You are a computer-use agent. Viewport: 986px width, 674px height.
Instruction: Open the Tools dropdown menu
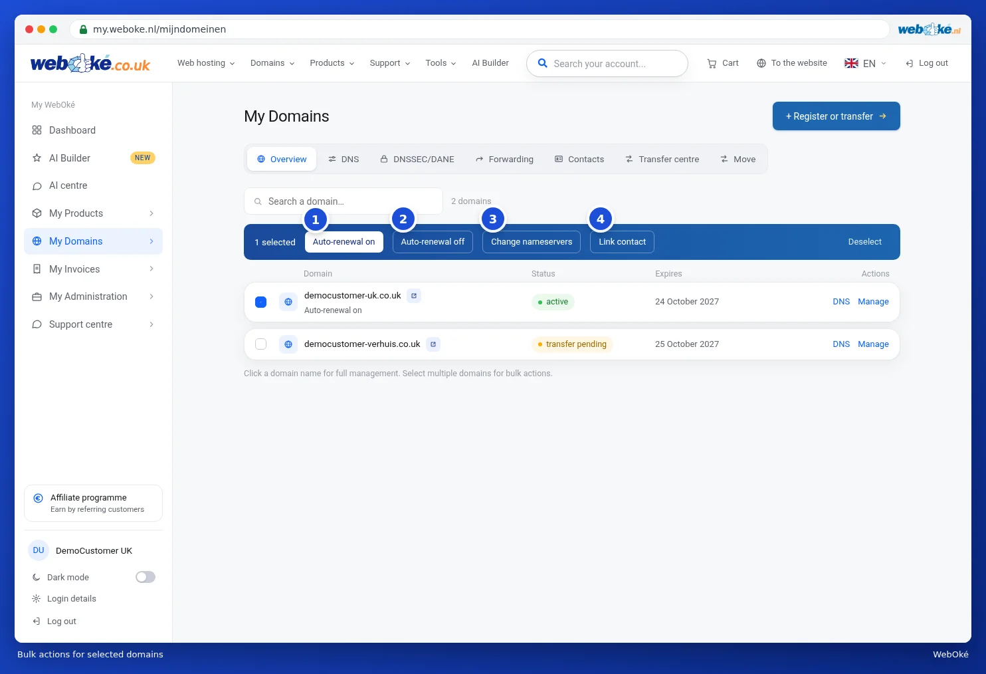pos(441,63)
